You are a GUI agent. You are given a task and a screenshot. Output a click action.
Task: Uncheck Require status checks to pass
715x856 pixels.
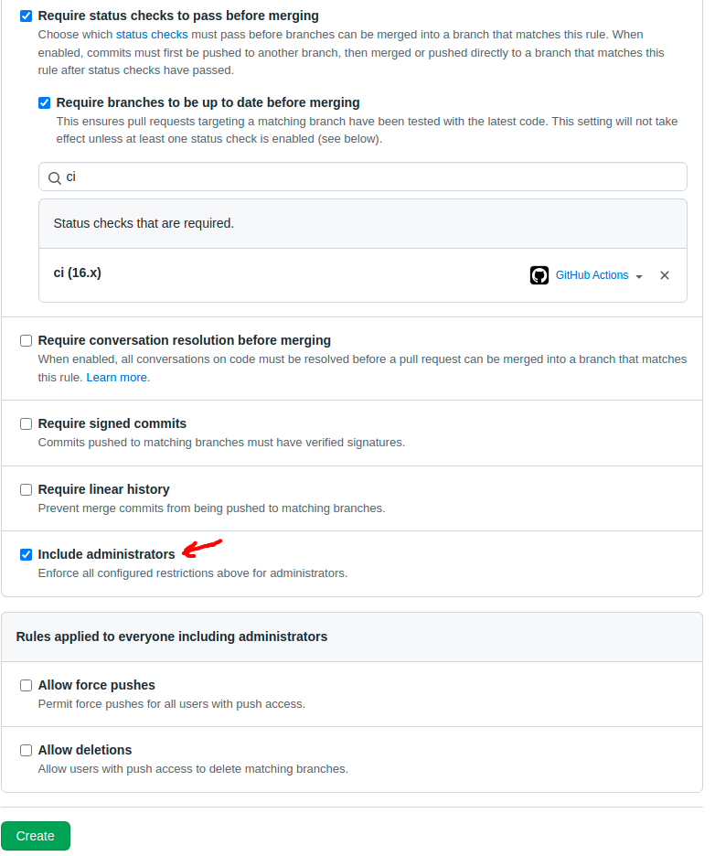(x=27, y=16)
